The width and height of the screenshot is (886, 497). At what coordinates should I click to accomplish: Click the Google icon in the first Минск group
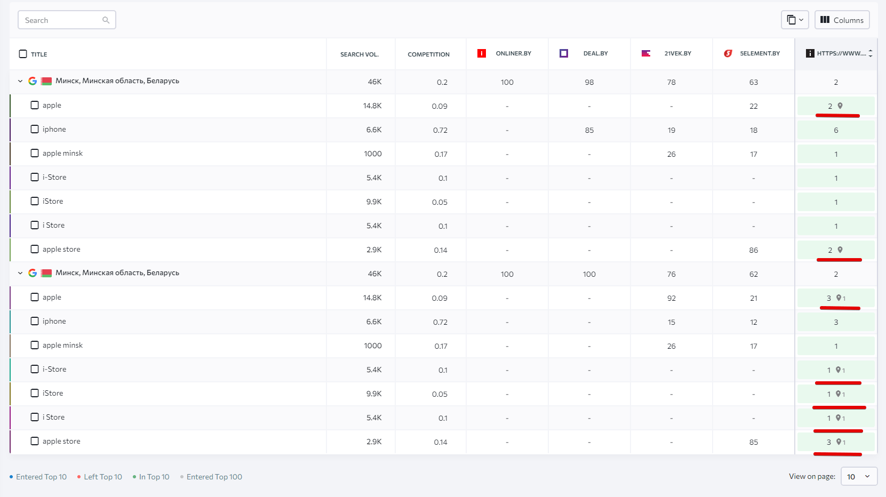click(x=33, y=81)
